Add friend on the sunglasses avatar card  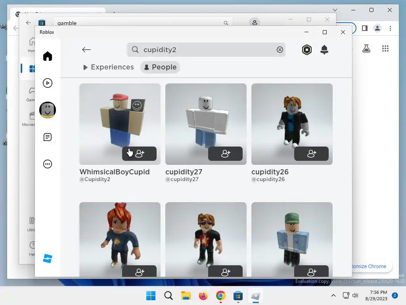pyautogui.click(x=225, y=271)
